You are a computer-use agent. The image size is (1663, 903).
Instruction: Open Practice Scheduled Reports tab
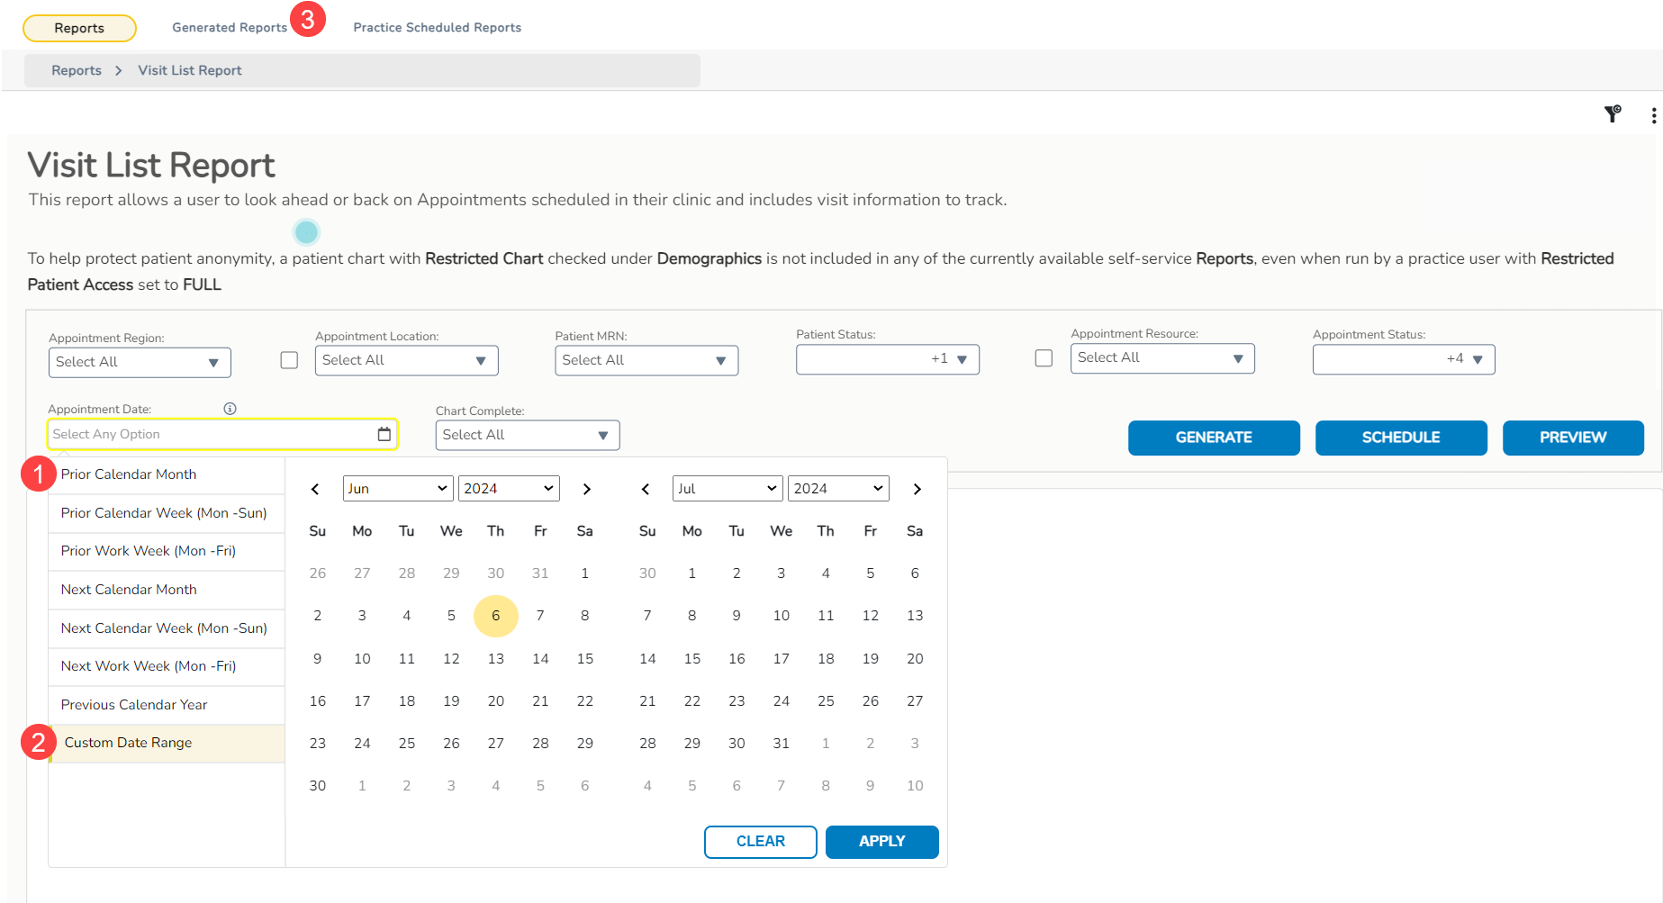[437, 28]
